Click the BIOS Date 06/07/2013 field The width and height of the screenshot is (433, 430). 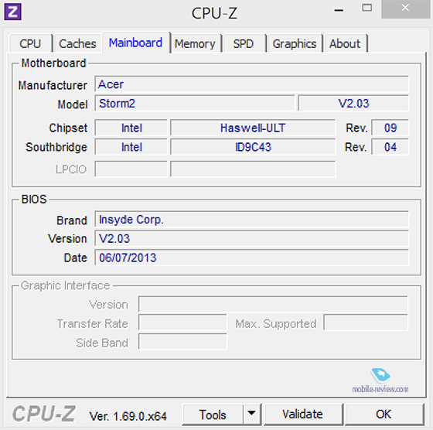(x=251, y=258)
